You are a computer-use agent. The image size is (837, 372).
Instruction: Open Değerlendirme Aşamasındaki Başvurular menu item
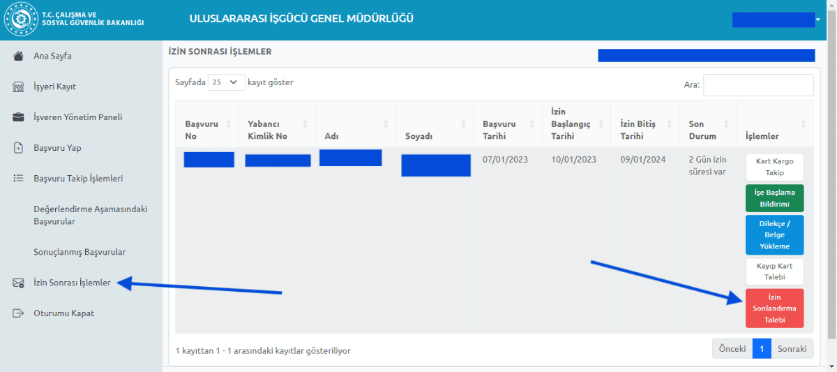pos(91,215)
